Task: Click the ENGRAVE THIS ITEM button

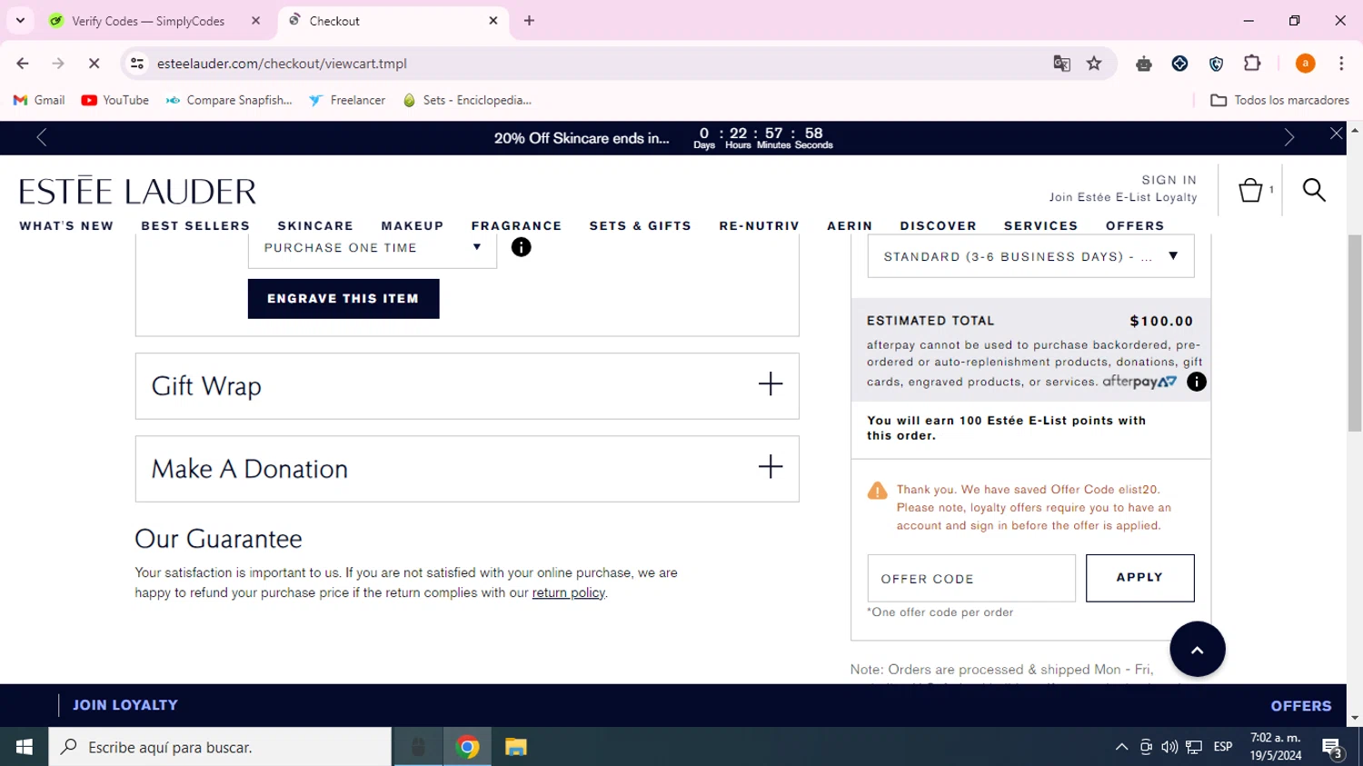Action: point(343,298)
